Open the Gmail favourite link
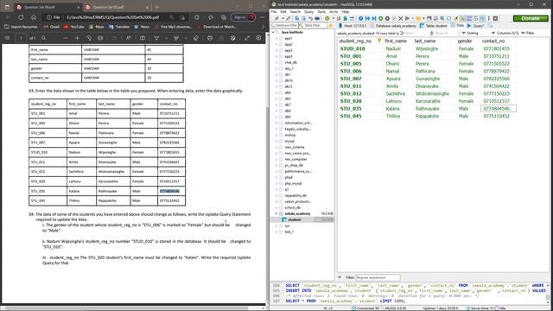553x311 pixels. 52,27
